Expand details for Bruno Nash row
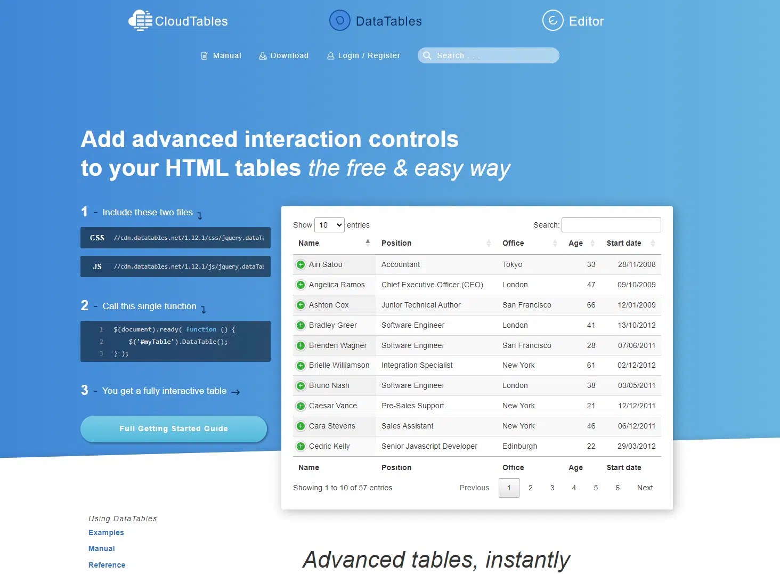Screen dimensions: 780x574 (300, 385)
